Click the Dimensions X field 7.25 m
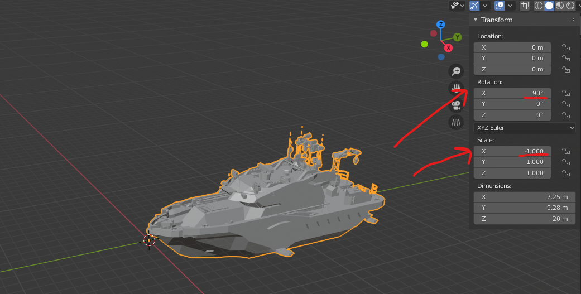This screenshot has width=581, height=294. pyautogui.click(x=525, y=197)
